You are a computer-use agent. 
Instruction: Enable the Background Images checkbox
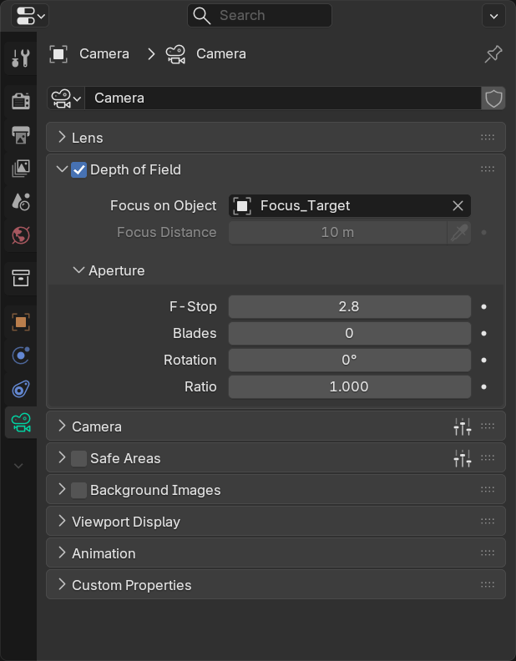(x=78, y=490)
